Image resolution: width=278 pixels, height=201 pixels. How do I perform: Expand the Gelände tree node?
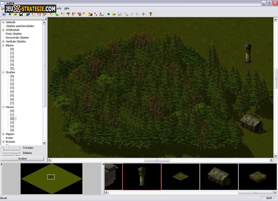tap(3, 22)
